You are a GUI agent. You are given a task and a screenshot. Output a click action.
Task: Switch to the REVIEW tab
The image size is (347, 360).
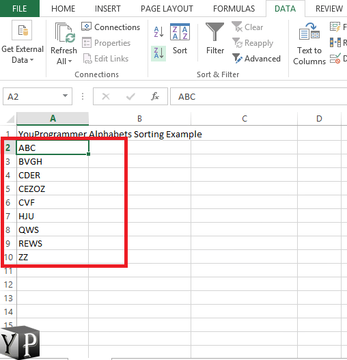[x=329, y=8]
